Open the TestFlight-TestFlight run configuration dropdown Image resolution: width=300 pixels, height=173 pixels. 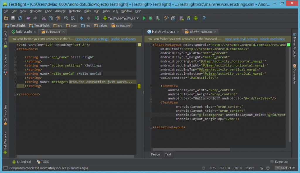pos(121,18)
